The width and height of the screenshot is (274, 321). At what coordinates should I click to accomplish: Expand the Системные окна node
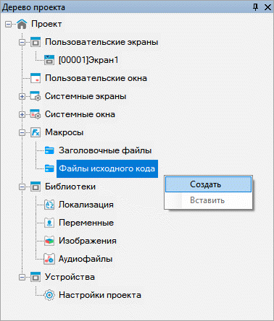(22, 114)
